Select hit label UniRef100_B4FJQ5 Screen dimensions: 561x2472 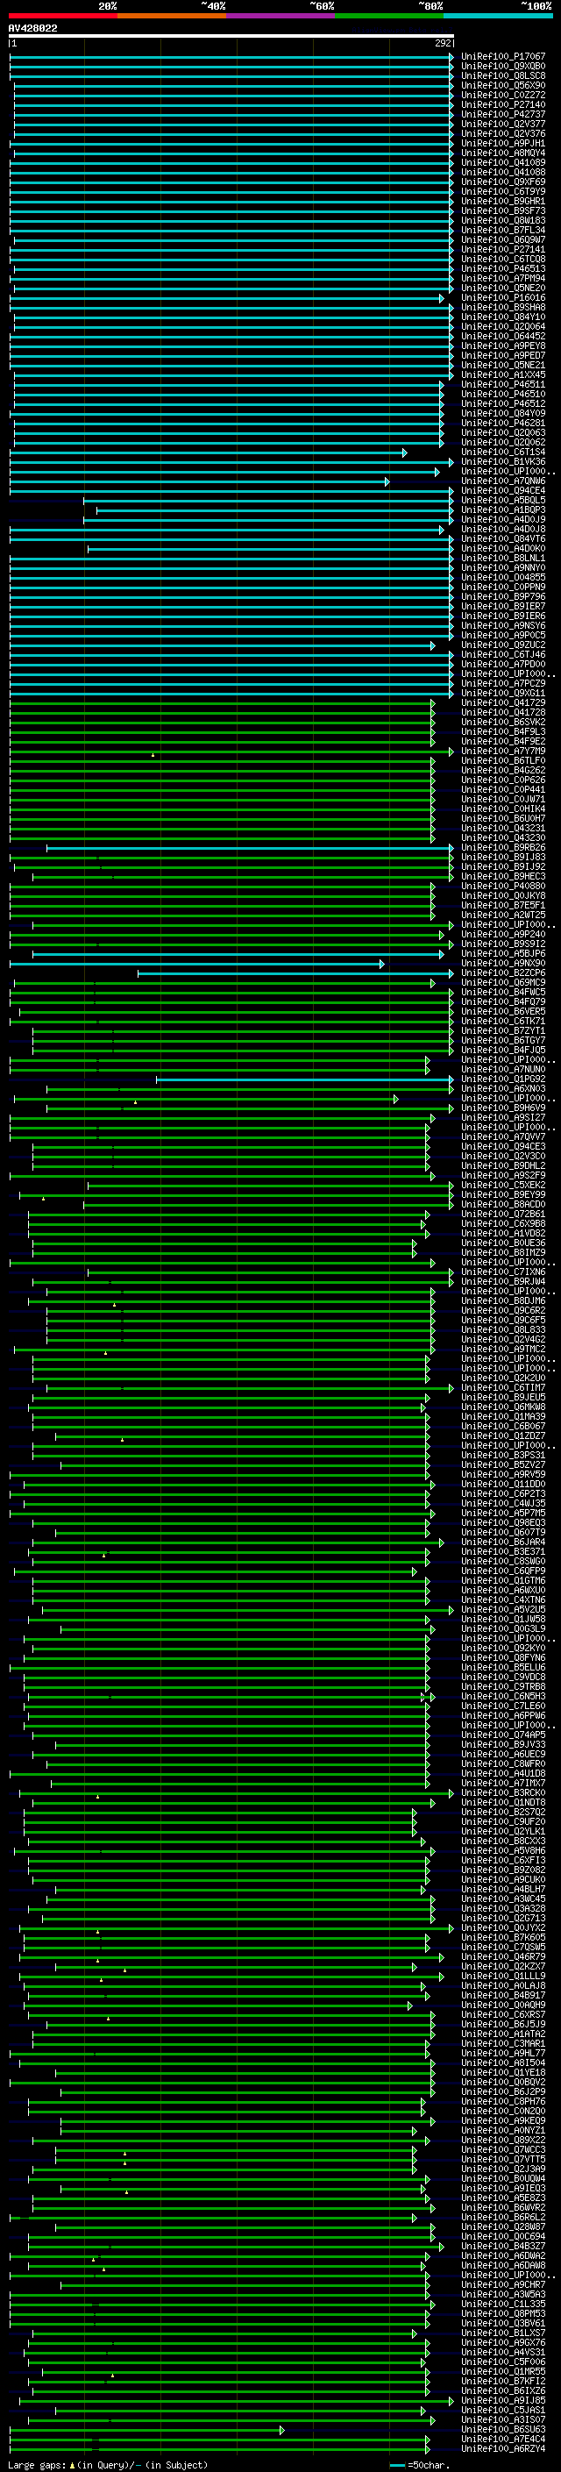502,1051
